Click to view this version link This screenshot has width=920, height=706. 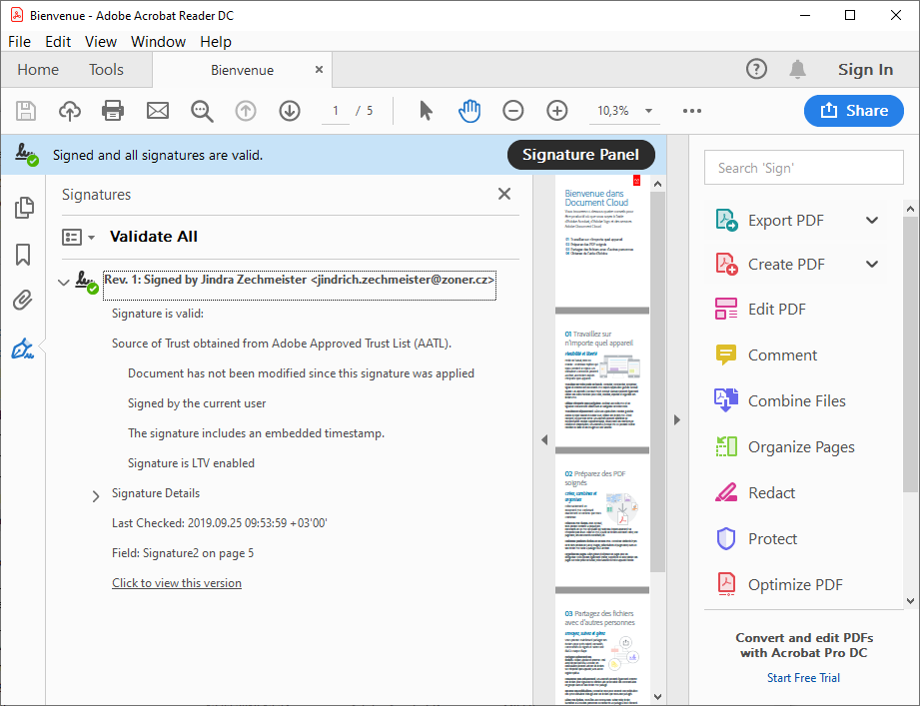pos(177,583)
